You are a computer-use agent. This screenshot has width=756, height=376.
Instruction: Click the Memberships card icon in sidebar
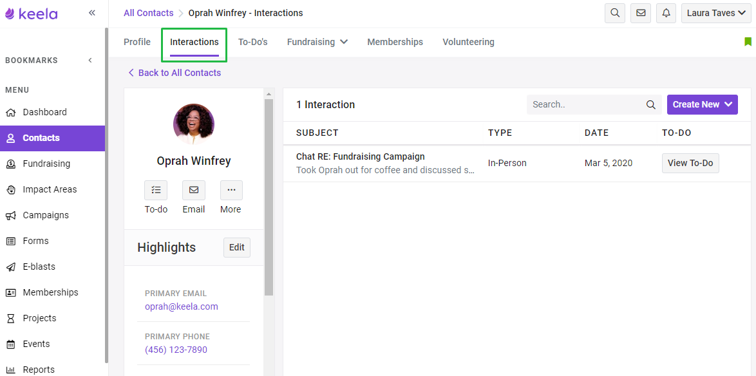point(10,292)
